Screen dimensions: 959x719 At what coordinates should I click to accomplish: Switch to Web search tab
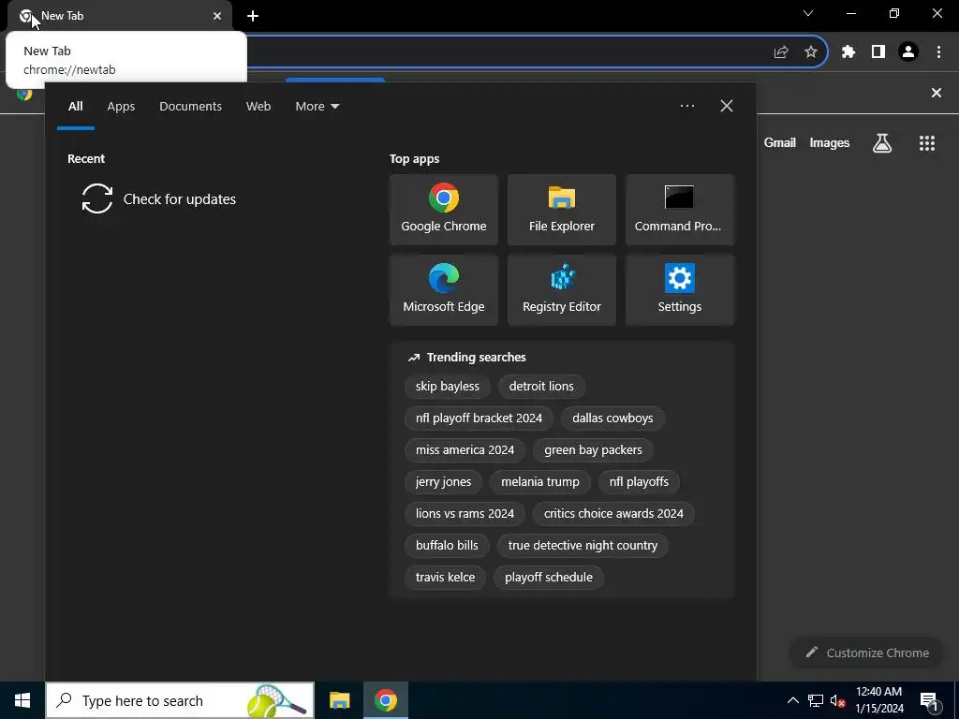(x=258, y=107)
